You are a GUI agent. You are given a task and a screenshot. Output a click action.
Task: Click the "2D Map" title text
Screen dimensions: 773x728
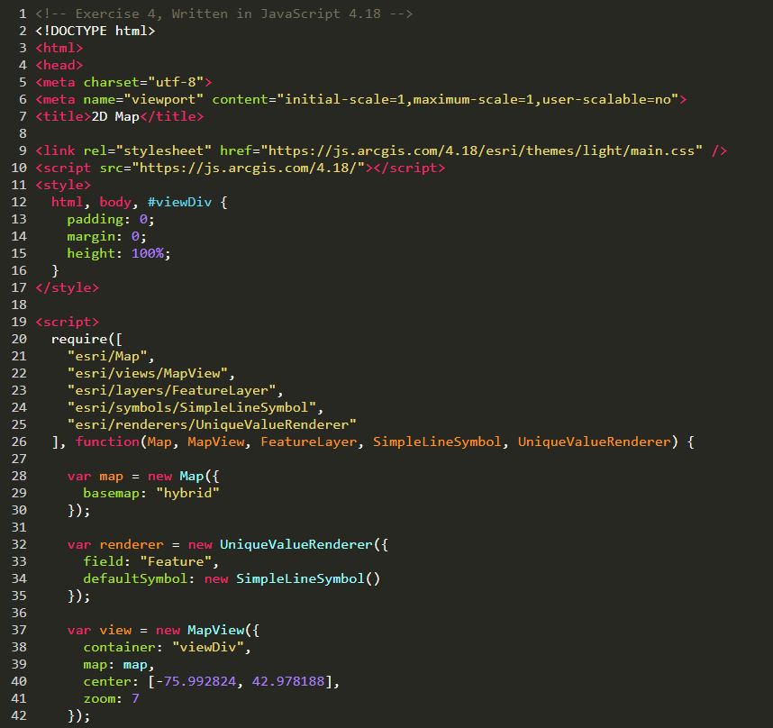click(x=115, y=116)
